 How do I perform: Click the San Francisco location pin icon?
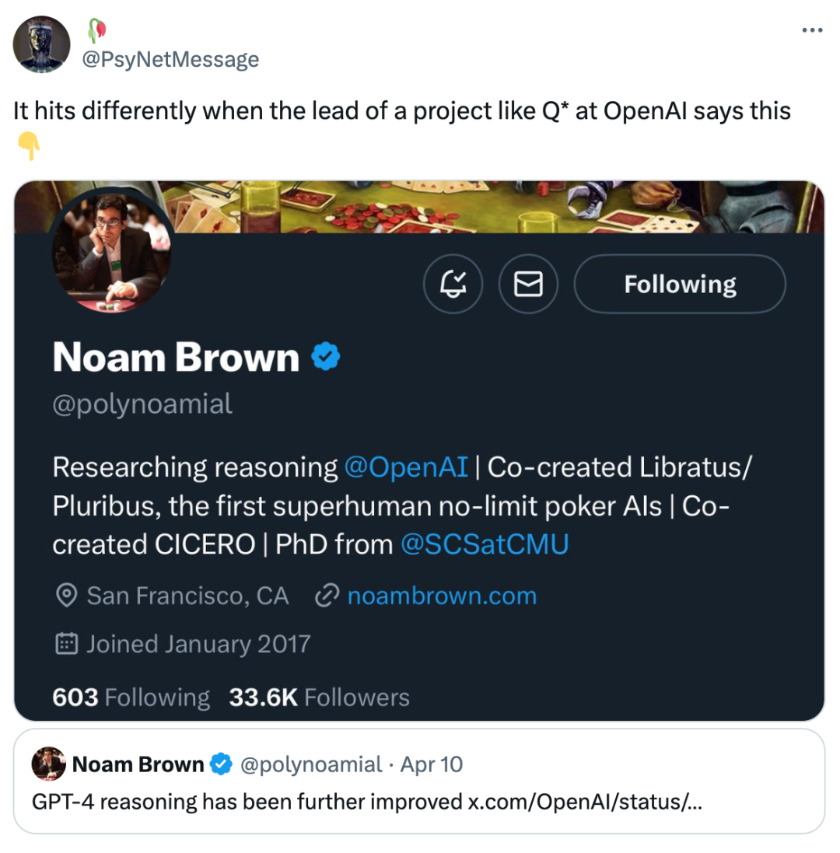click(67, 596)
